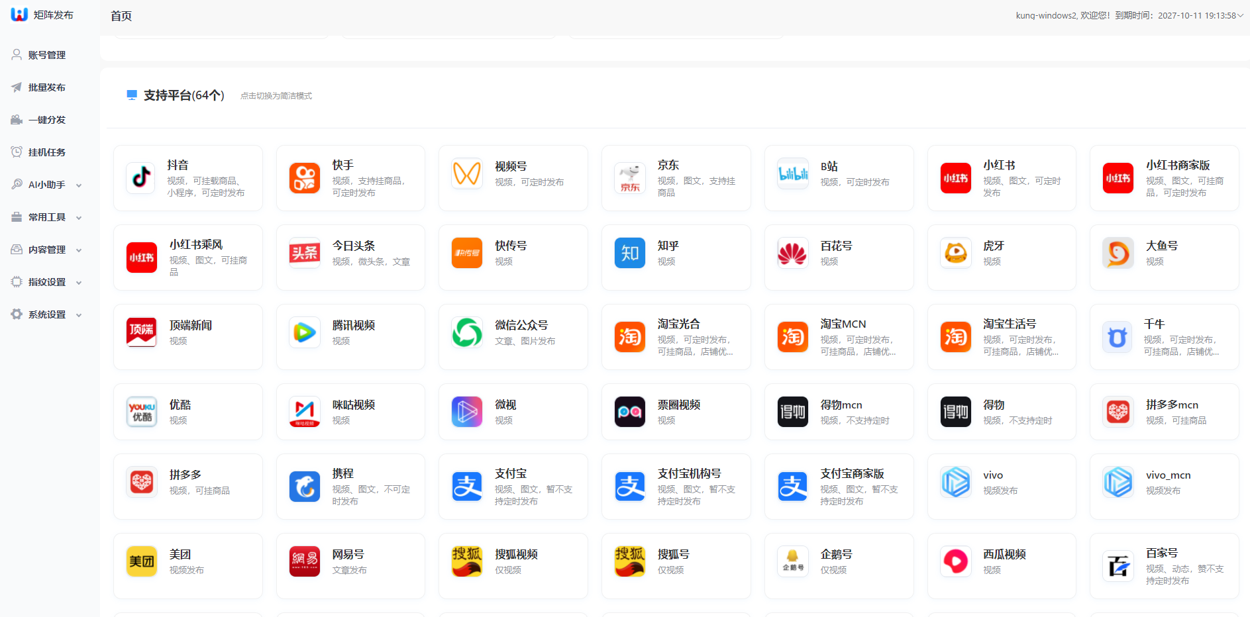
Task: Click the 淘宝生活号 orange icon
Action: [x=956, y=337]
